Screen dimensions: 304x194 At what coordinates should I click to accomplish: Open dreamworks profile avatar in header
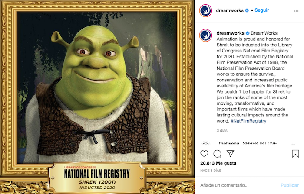click(x=205, y=11)
